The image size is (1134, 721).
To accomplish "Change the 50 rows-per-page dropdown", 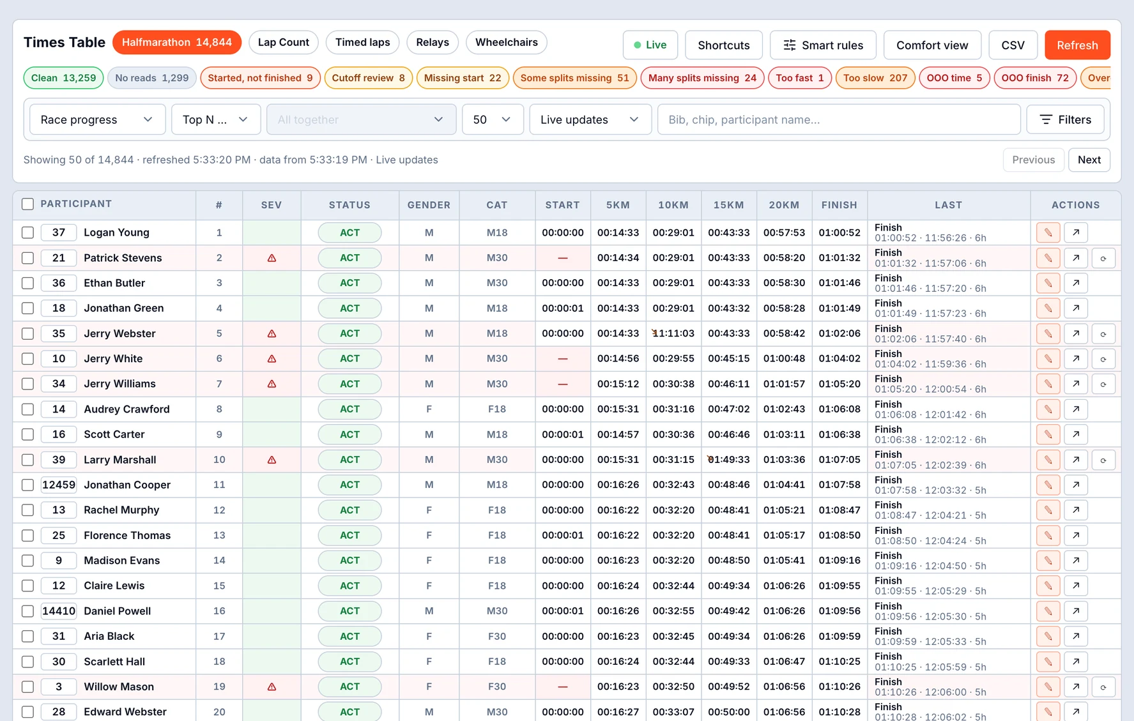I will point(493,119).
